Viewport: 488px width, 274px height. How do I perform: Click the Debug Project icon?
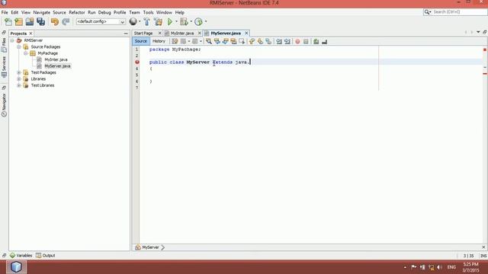point(184,22)
